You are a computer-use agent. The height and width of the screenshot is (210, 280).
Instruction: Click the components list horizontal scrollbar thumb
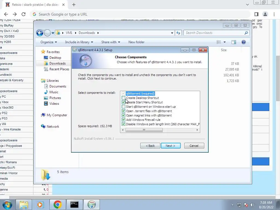[144, 130]
